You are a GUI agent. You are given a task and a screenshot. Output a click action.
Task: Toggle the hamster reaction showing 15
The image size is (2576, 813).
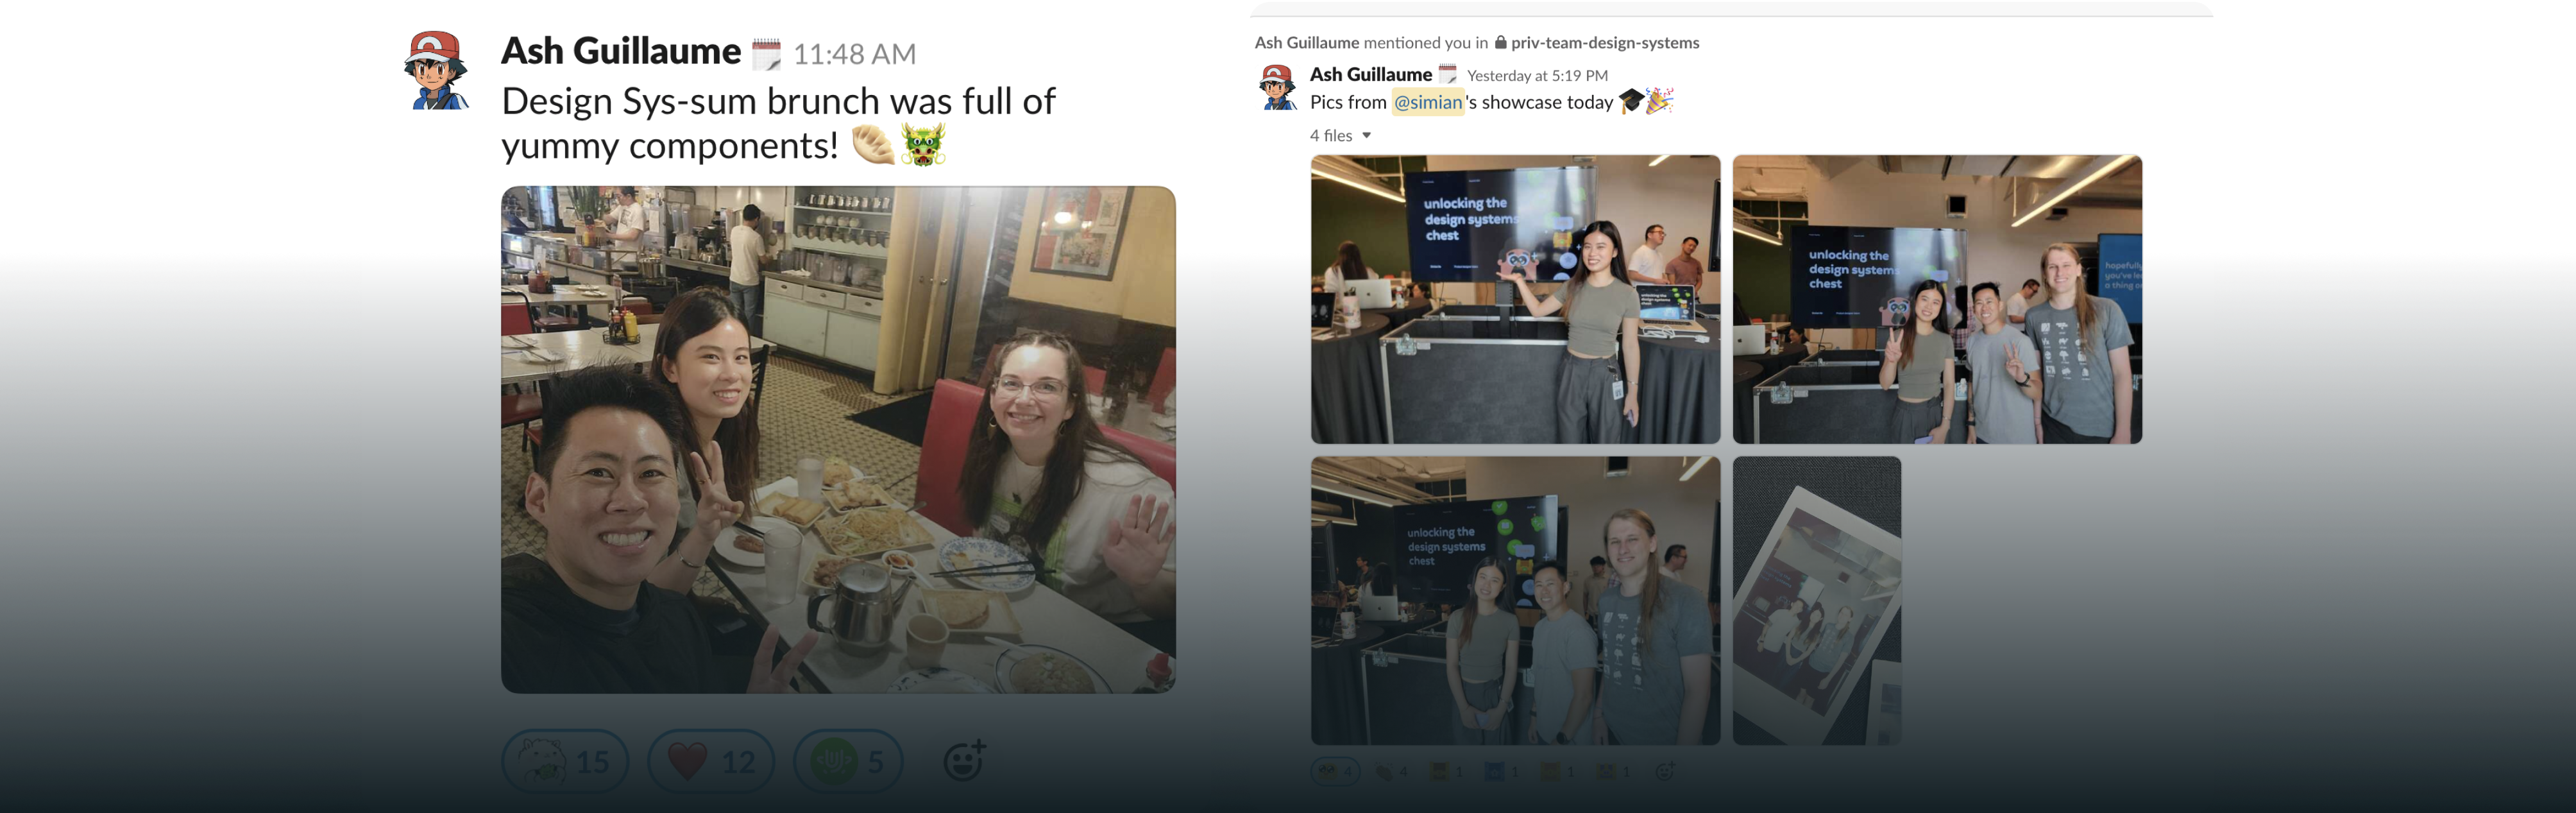565,762
